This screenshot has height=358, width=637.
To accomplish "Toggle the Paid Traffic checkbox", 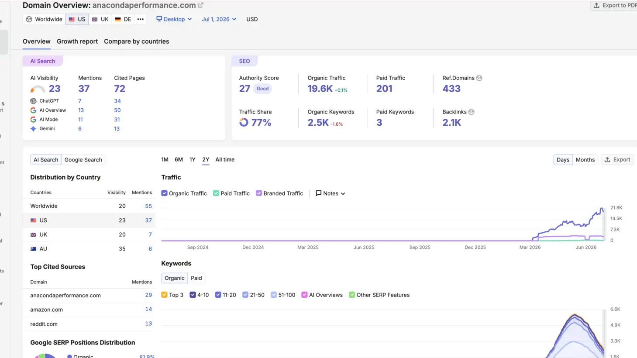I will coord(216,193).
